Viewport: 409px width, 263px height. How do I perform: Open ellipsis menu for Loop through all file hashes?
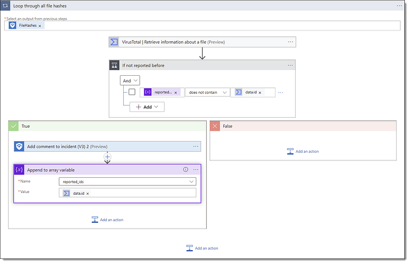[399, 6]
